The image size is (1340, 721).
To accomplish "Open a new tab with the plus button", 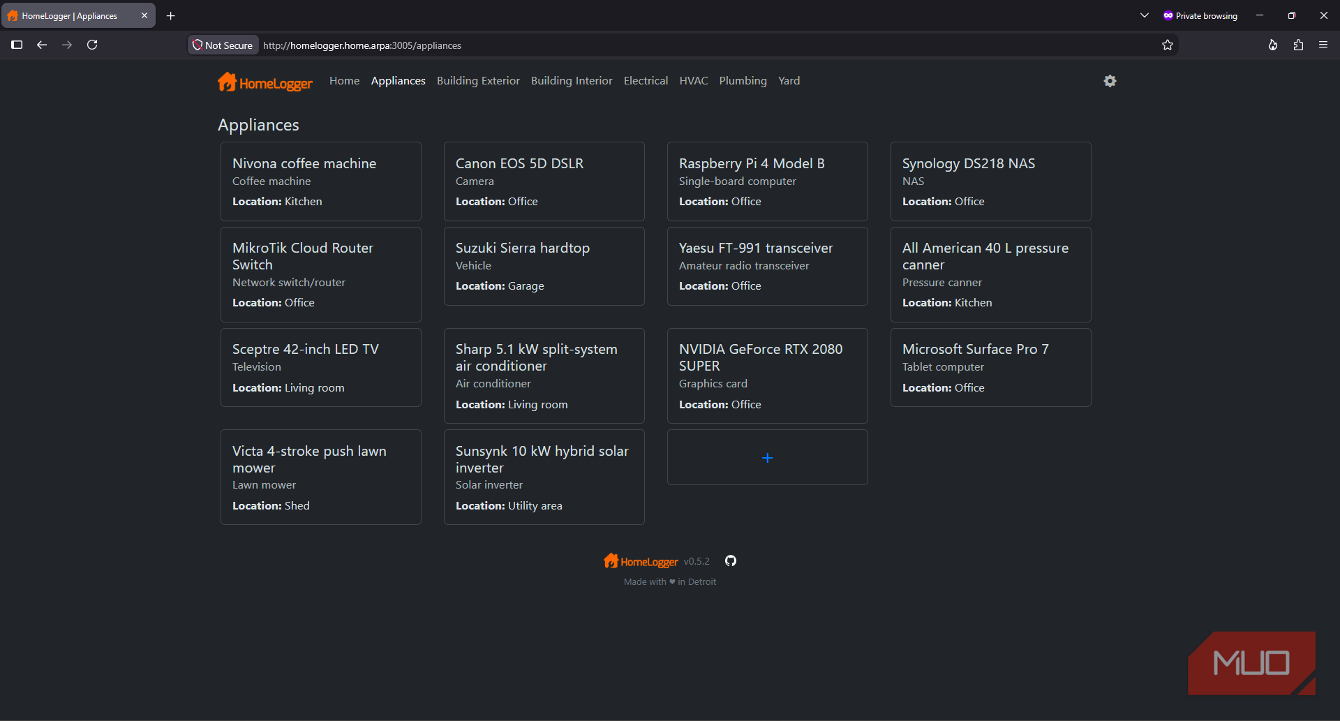I will tap(171, 15).
